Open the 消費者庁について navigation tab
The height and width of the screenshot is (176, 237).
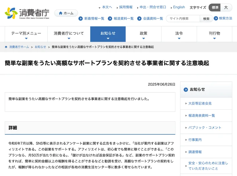pyautogui.click(x=69, y=34)
